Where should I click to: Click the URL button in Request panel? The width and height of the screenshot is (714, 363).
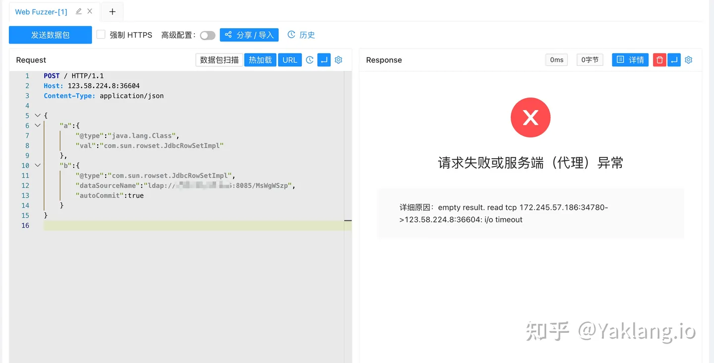(x=290, y=60)
